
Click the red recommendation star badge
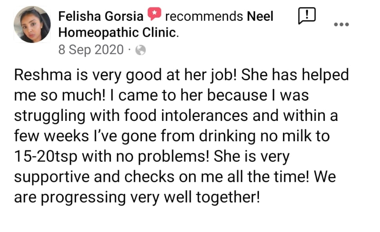154,15
